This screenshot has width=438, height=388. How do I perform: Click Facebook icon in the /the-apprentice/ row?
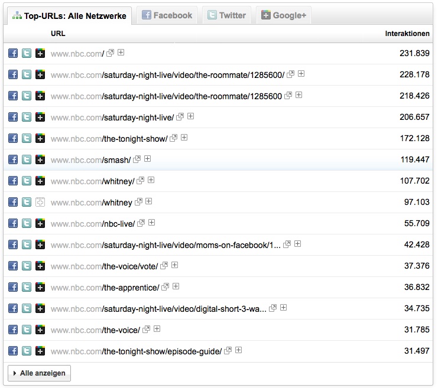click(x=13, y=287)
